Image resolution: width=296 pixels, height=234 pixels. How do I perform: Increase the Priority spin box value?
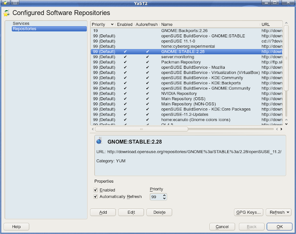tap(164, 195)
